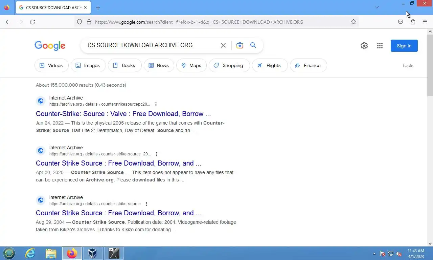Close the CS SOURCE DOWNLOAD tab
The width and height of the screenshot is (433, 260).
click(x=85, y=7)
